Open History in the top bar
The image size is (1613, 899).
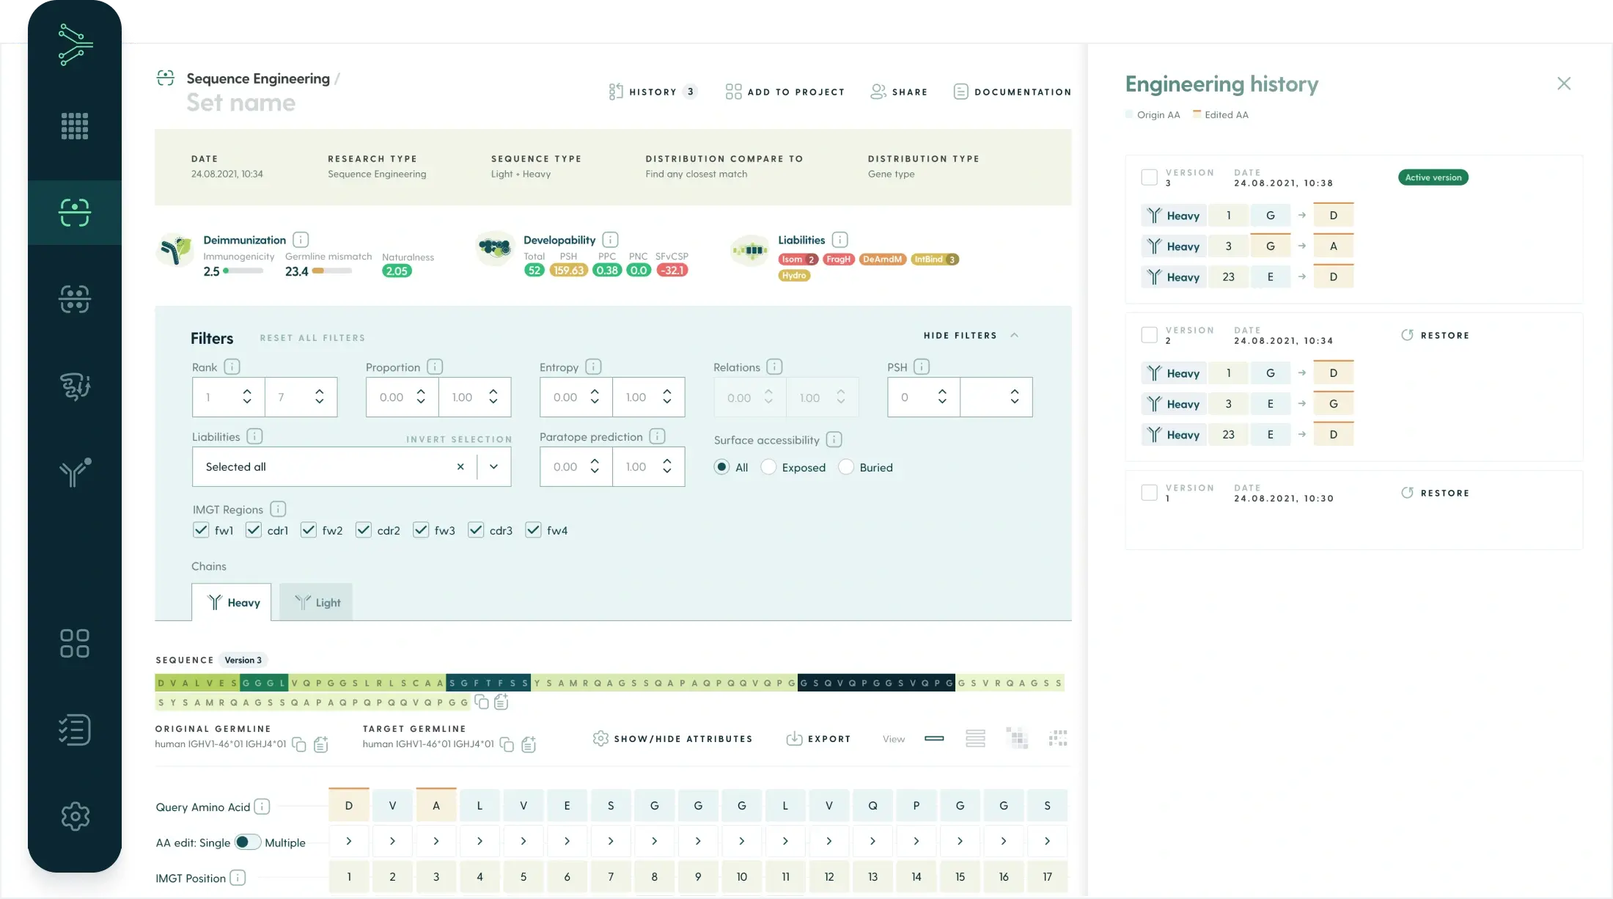[x=653, y=92]
